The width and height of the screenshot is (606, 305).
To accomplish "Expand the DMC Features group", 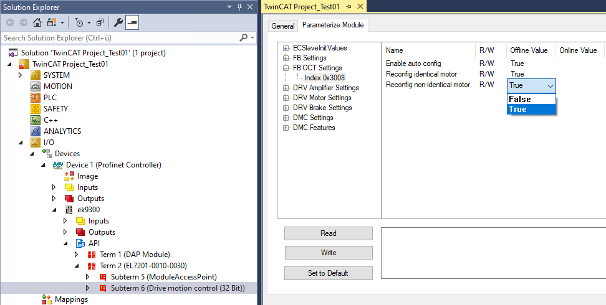I will [286, 128].
